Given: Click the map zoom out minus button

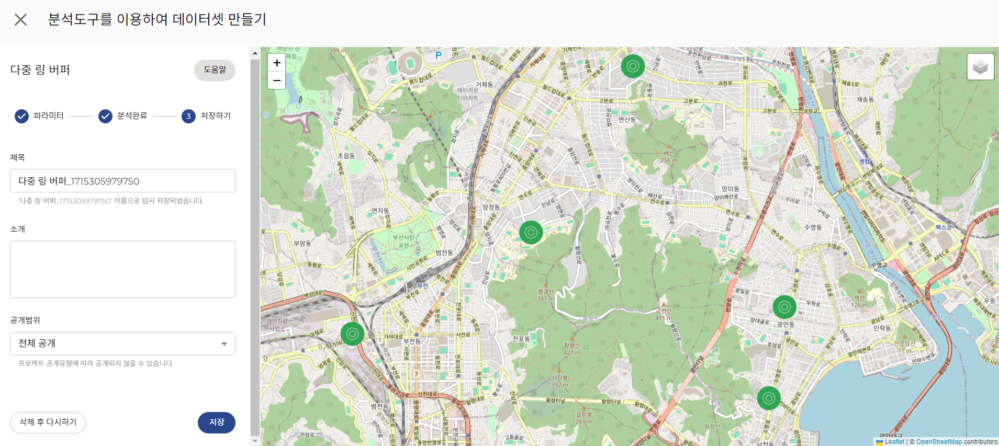Looking at the screenshot, I should pyautogui.click(x=276, y=81).
